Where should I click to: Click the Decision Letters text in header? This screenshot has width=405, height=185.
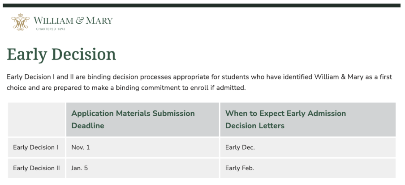pos(255,126)
